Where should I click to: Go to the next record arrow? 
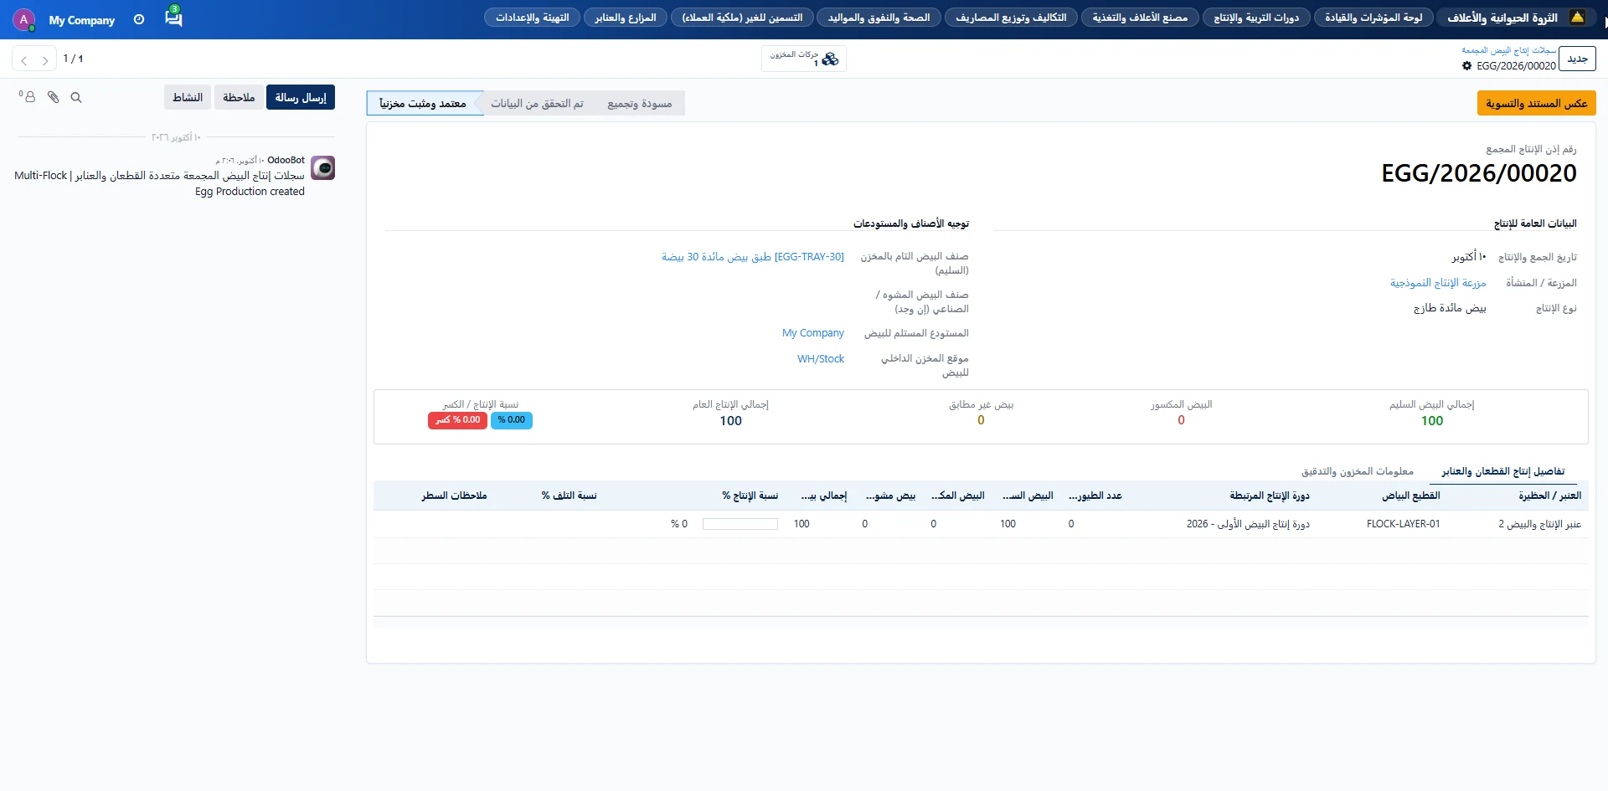click(45, 59)
